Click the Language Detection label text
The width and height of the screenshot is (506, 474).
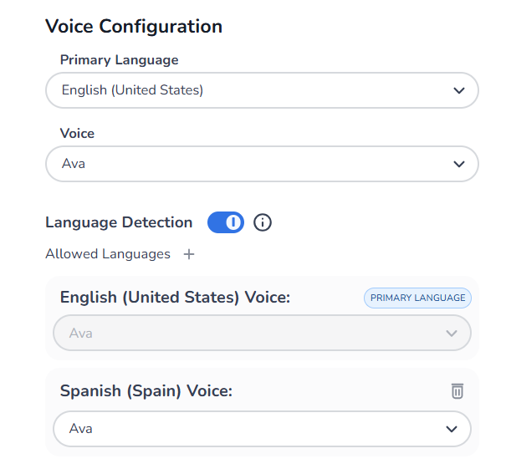[119, 222]
